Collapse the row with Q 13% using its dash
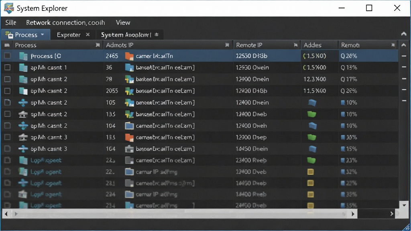 tap(404, 67)
